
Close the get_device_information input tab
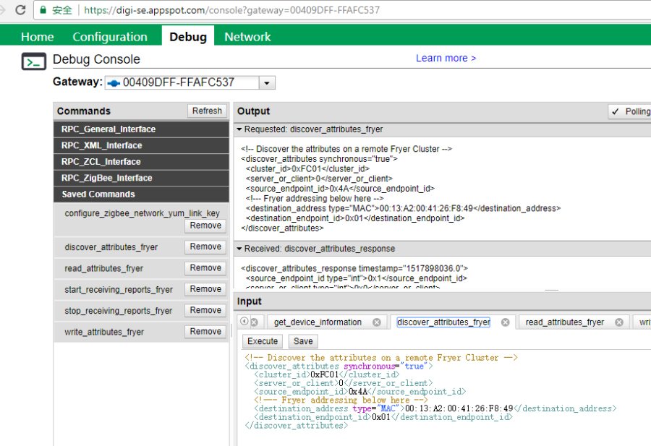tap(377, 322)
